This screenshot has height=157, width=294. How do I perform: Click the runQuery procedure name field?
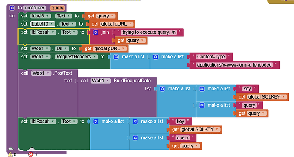(35, 8)
